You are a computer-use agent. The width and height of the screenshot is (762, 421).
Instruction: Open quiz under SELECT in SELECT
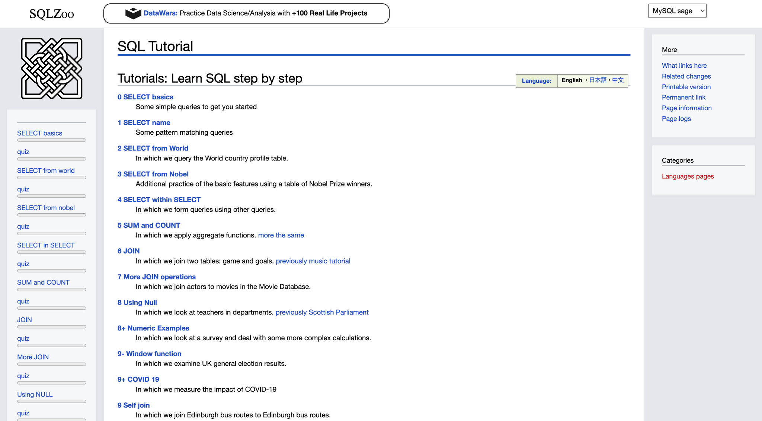[x=23, y=264]
